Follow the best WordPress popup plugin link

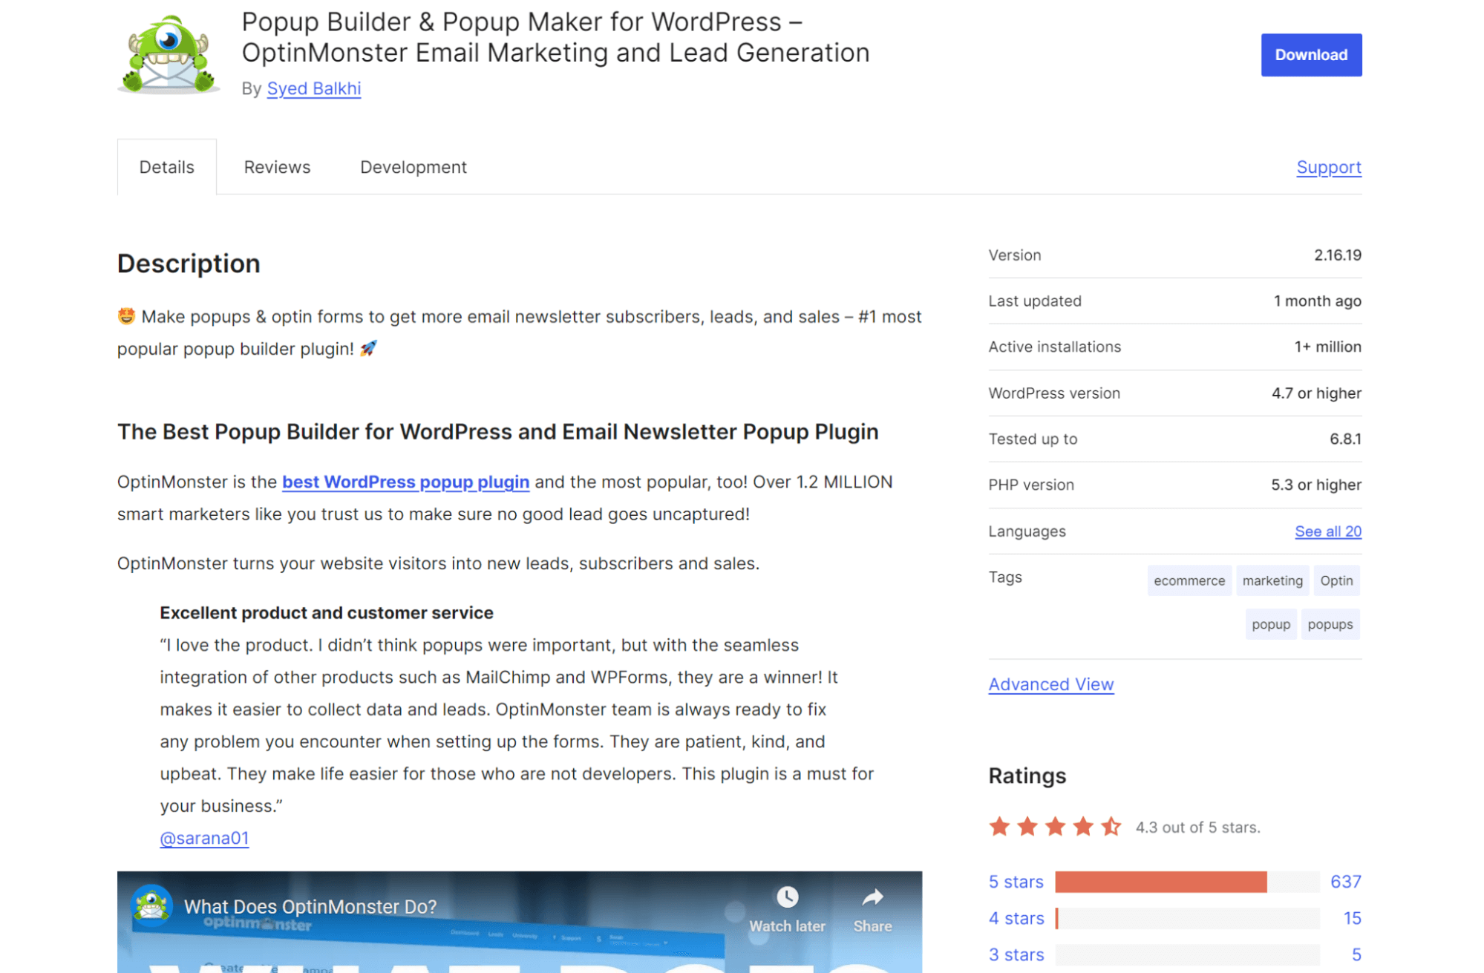pos(405,482)
